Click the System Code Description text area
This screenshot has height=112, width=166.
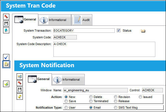[x=104, y=49]
